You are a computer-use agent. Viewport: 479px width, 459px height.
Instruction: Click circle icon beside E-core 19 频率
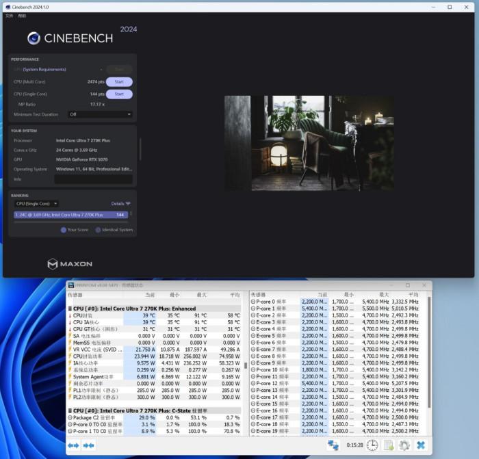click(x=253, y=431)
